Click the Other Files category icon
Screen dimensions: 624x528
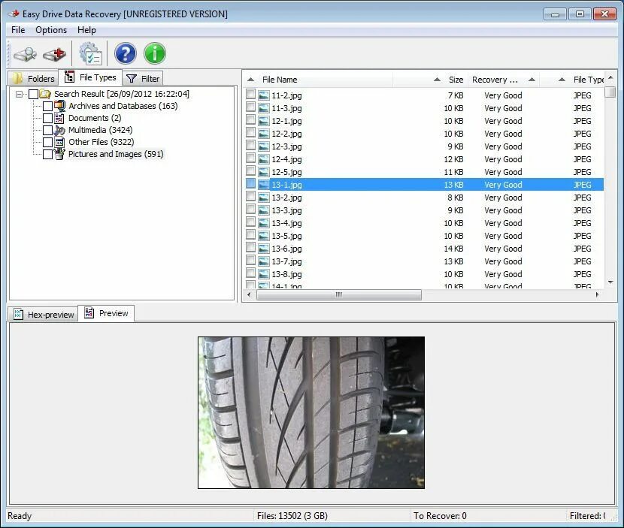pos(59,142)
